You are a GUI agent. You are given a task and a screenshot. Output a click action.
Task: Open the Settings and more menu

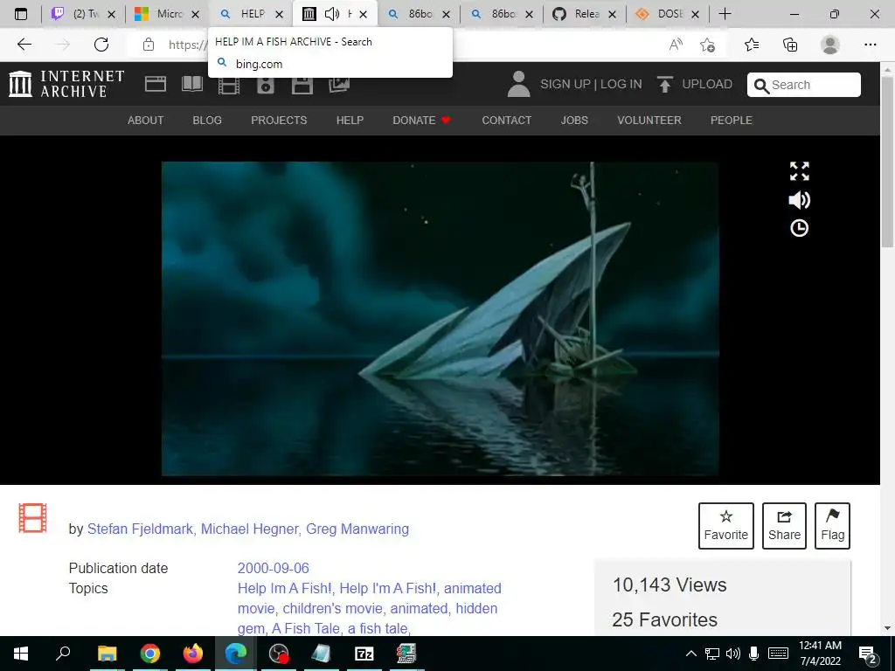(x=871, y=45)
